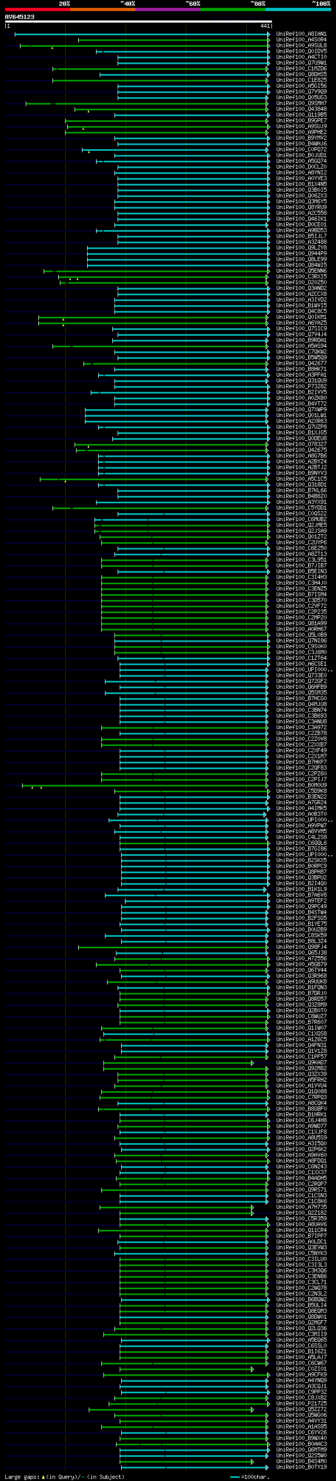Select the UniRef100_B1X4N5 entry
Viewport: 336px width, 1481px height.
click(x=301, y=184)
